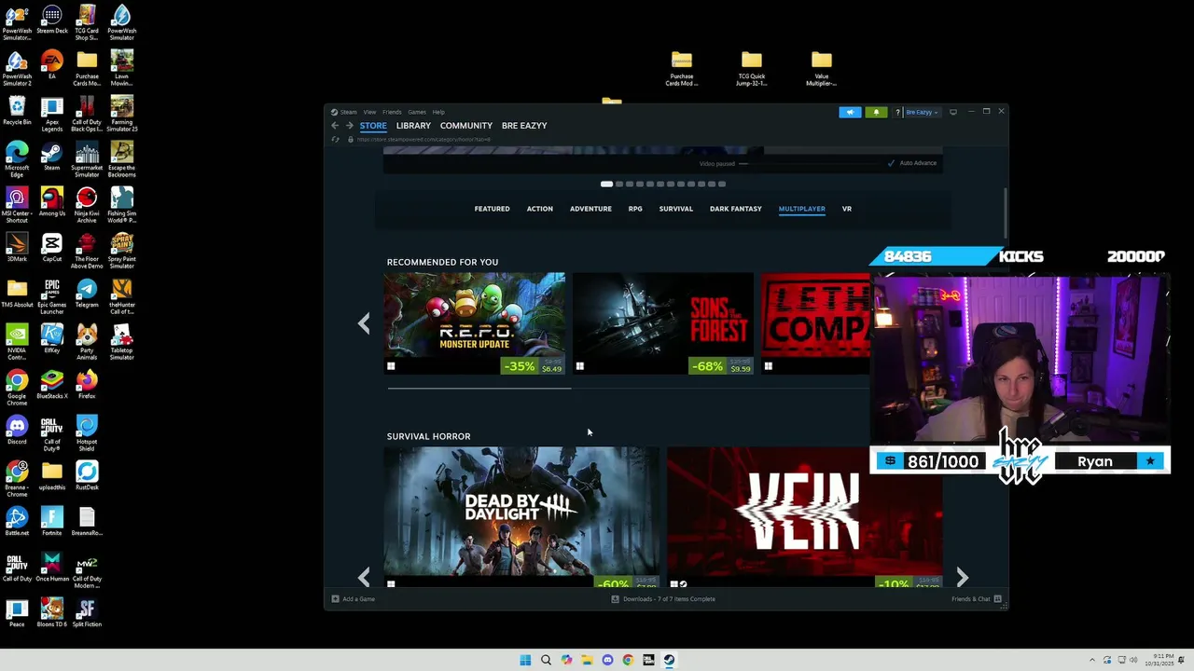
Task: Go forward with the Steam forward arrow
Action: click(x=350, y=126)
